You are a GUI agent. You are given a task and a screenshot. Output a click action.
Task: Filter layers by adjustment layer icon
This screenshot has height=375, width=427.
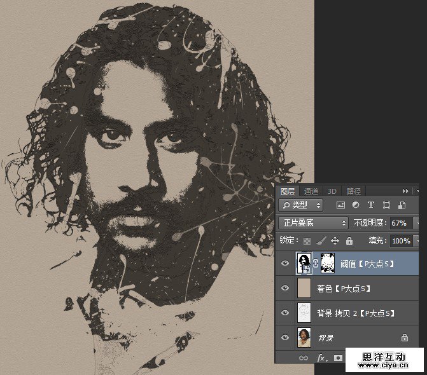pos(356,205)
